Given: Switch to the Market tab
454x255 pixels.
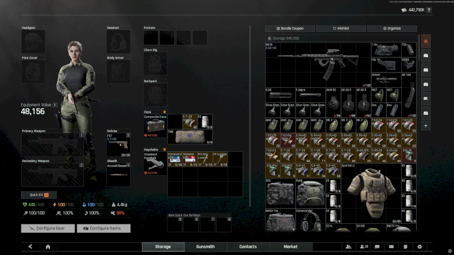Looking at the screenshot, I should 291,246.
